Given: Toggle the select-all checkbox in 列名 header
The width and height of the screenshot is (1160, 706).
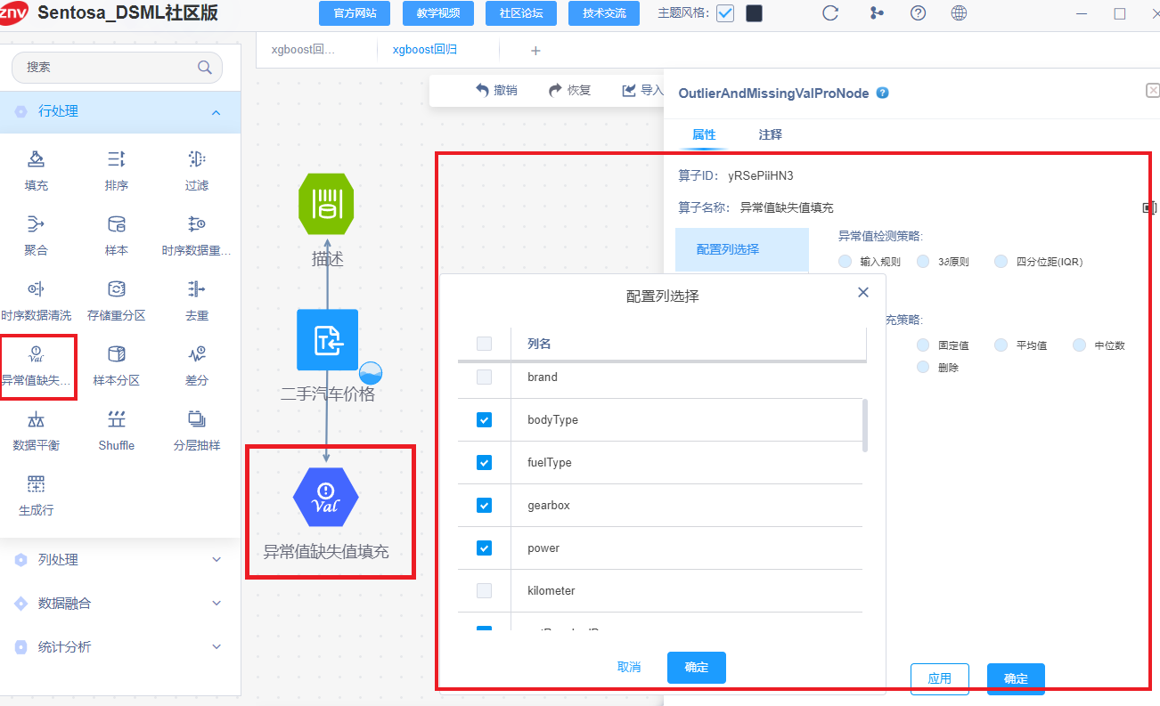Looking at the screenshot, I should [x=484, y=344].
